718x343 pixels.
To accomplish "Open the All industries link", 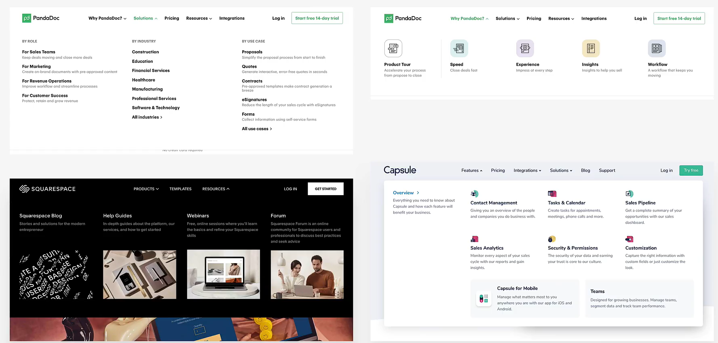I will (x=147, y=117).
